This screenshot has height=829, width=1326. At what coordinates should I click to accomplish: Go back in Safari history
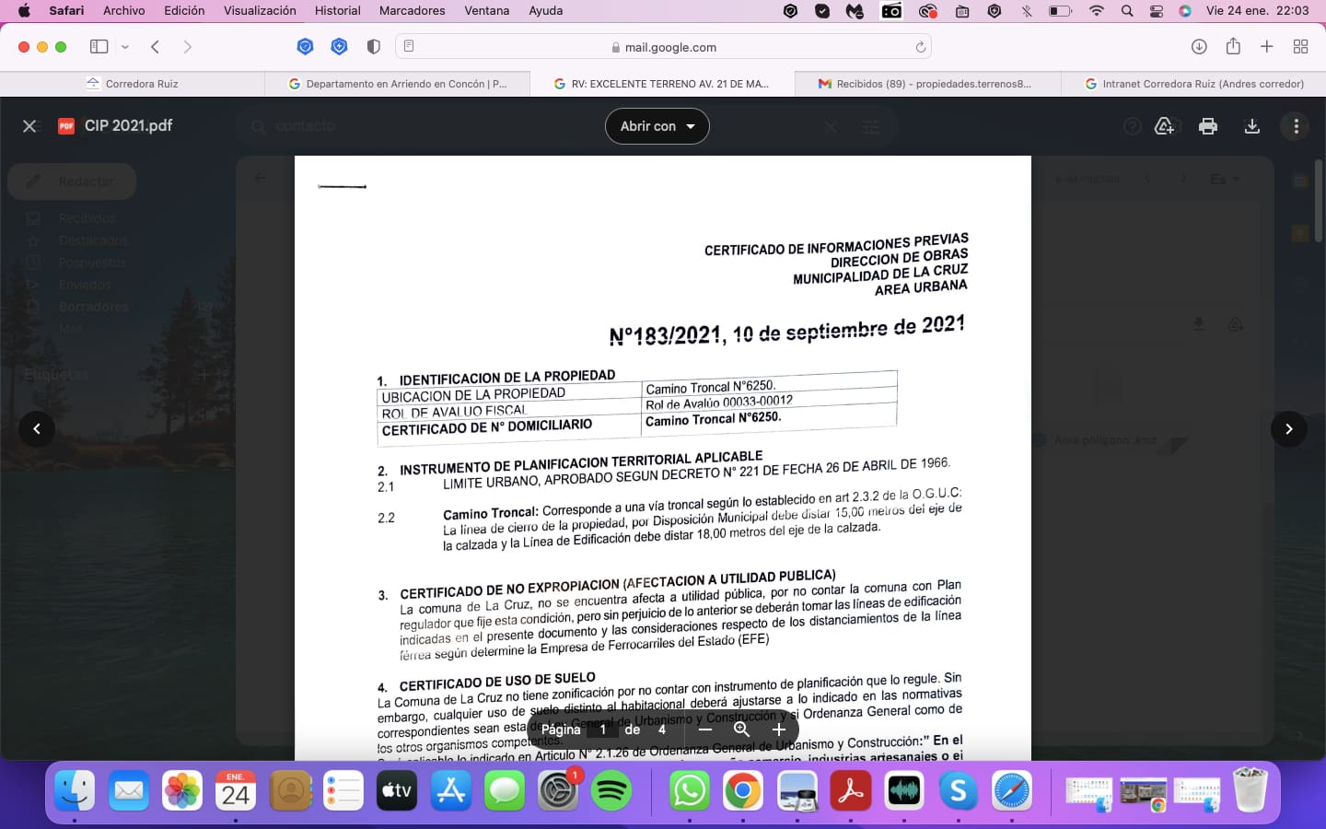pos(156,47)
